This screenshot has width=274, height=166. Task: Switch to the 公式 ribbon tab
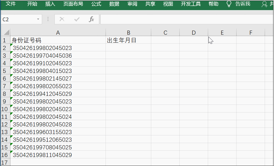click(x=96, y=4)
